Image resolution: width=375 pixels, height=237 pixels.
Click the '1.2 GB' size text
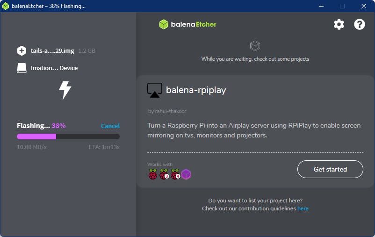pyautogui.click(x=87, y=50)
